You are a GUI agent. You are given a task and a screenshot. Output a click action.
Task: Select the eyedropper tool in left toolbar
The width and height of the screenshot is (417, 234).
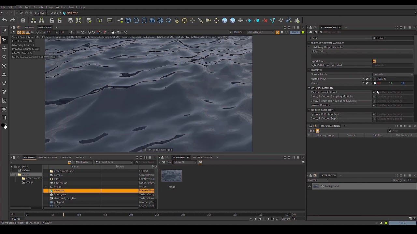click(x=4, y=31)
